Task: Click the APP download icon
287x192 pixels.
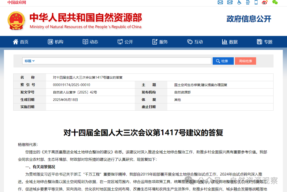Action: (x=248, y=3)
